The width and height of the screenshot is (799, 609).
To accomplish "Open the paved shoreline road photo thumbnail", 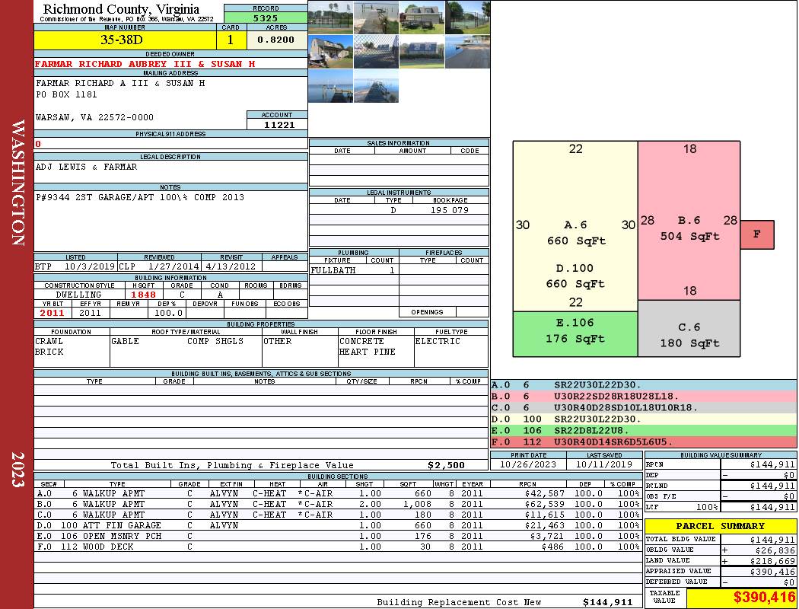I will [x=467, y=52].
